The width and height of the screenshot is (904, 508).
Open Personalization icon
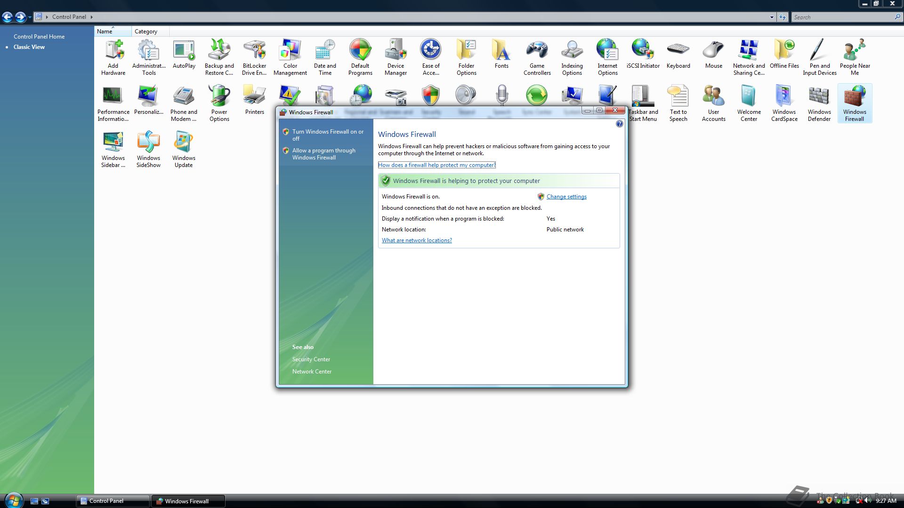click(149, 100)
